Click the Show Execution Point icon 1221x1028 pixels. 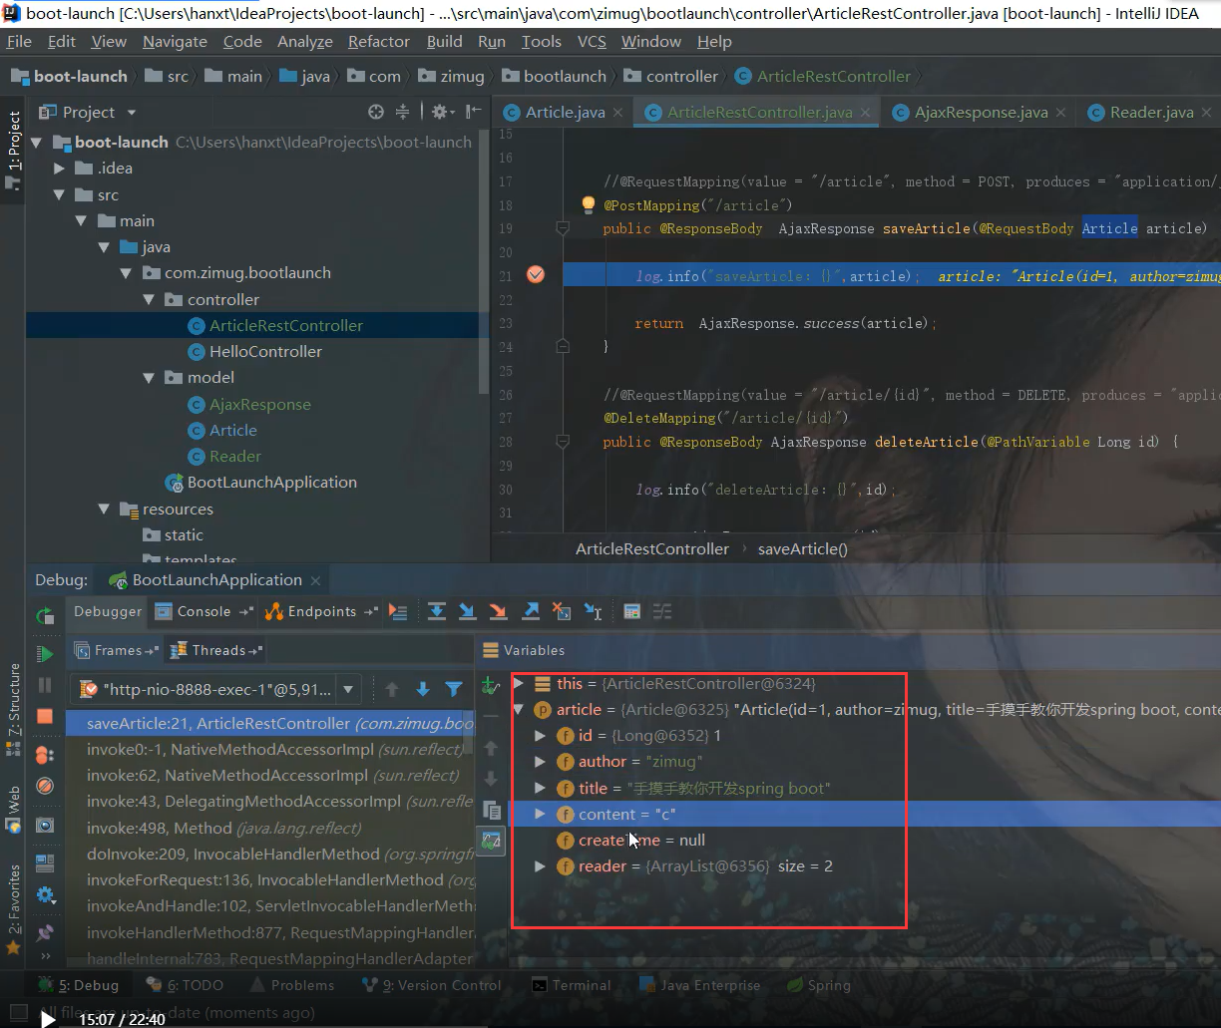pyautogui.click(x=398, y=611)
